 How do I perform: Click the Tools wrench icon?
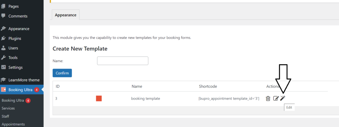coord(3,57)
